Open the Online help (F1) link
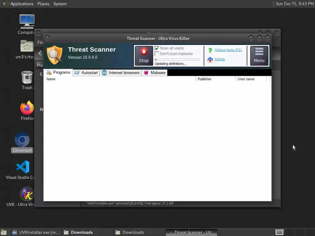Viewport: 315px width, 236px height. point(228,50)
